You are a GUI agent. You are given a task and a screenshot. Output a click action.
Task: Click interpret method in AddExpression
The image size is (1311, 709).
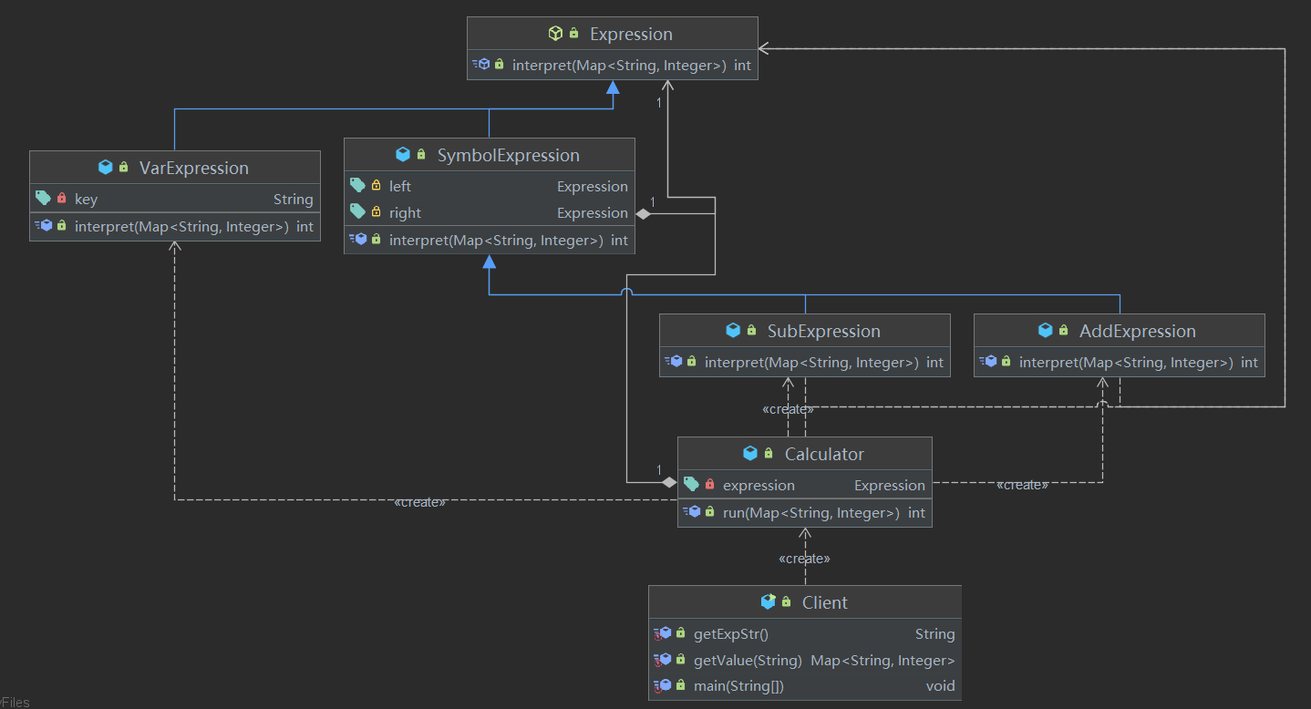coord(1119,362)
